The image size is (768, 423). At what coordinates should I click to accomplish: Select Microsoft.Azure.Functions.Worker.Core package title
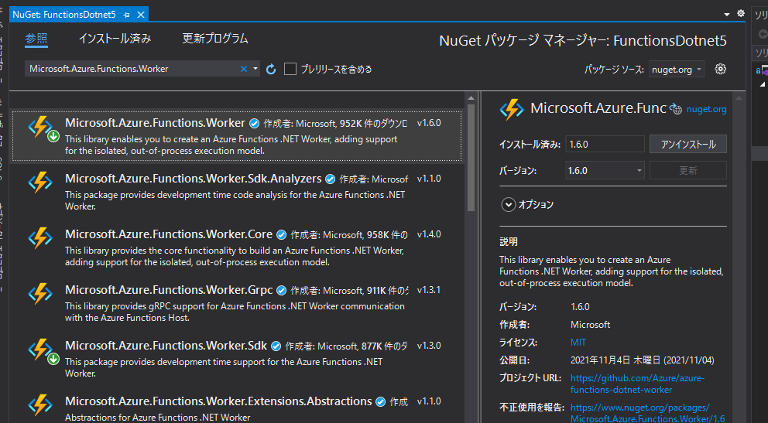pyautogui.click(x=169, y=234)
